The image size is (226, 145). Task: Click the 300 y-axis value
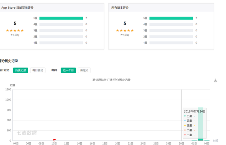click(9, 130)
